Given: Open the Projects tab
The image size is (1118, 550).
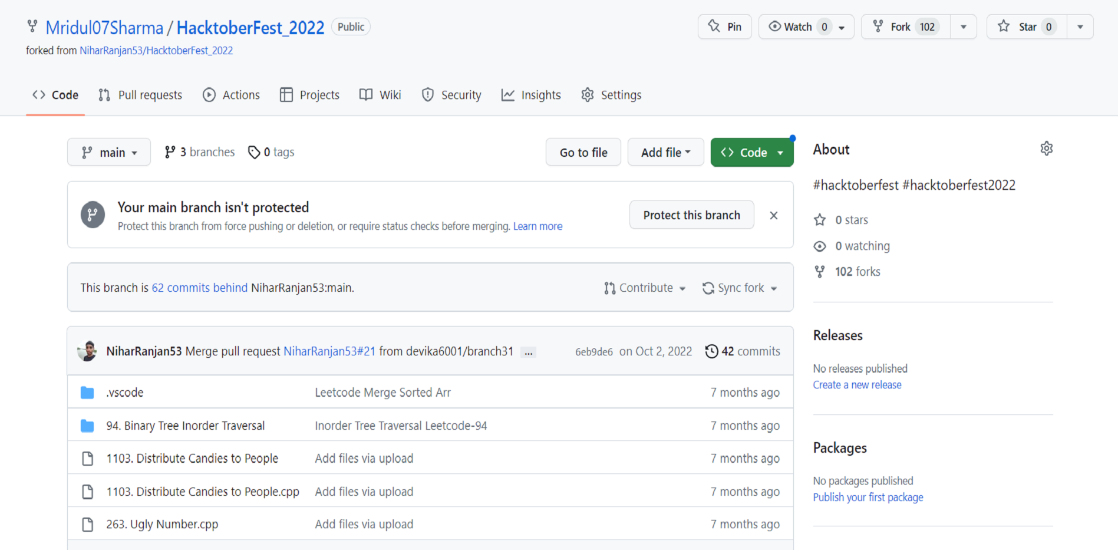Looking at the screenshot, I should [x=309, y=95].
